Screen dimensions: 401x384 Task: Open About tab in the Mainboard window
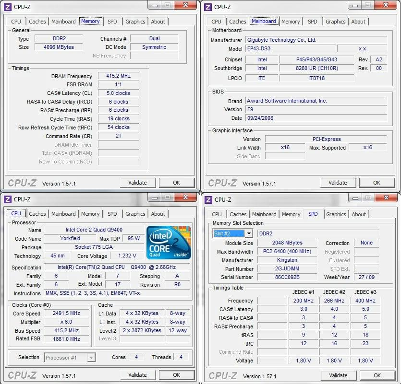coord(358,22)
